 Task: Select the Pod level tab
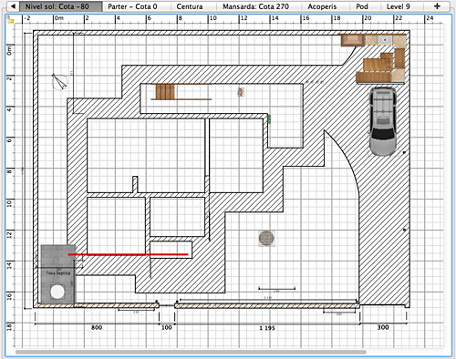[x=362, y=6]
